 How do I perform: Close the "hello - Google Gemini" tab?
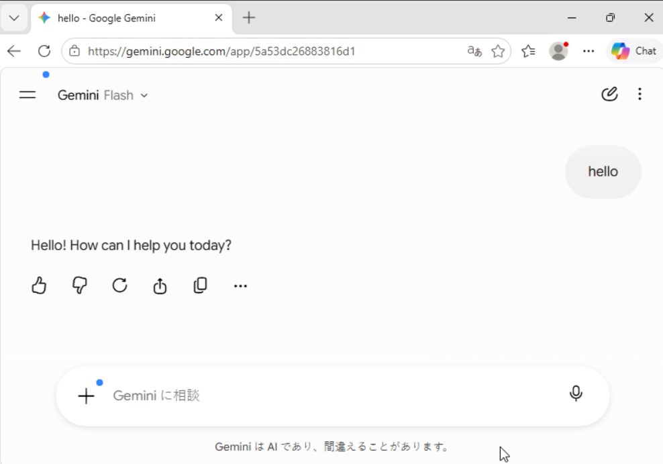[219, 17]
